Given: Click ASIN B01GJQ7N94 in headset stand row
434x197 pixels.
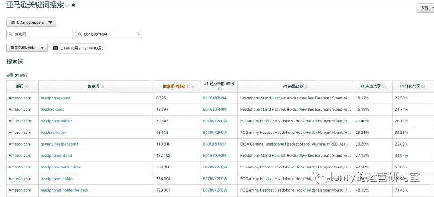Looking at the screenshot, I should [215, 110].
